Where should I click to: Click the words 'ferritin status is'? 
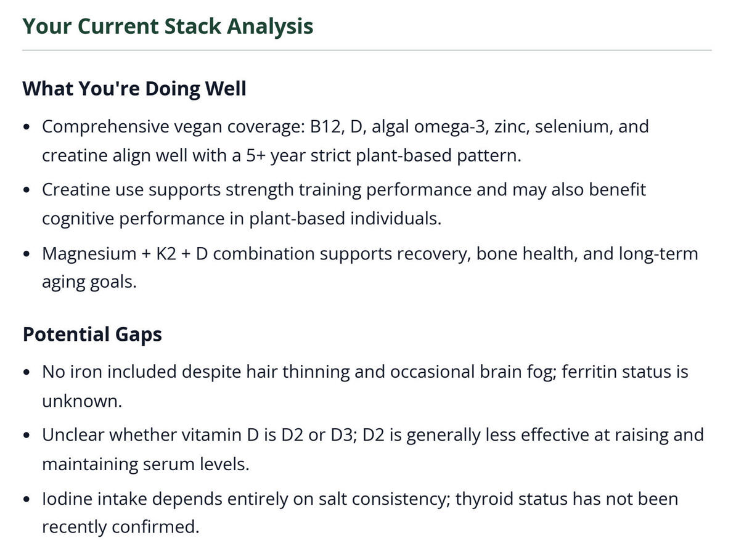625,372
